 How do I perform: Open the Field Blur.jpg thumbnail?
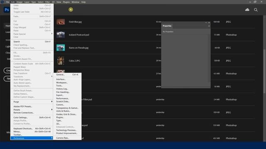[61, 22]
